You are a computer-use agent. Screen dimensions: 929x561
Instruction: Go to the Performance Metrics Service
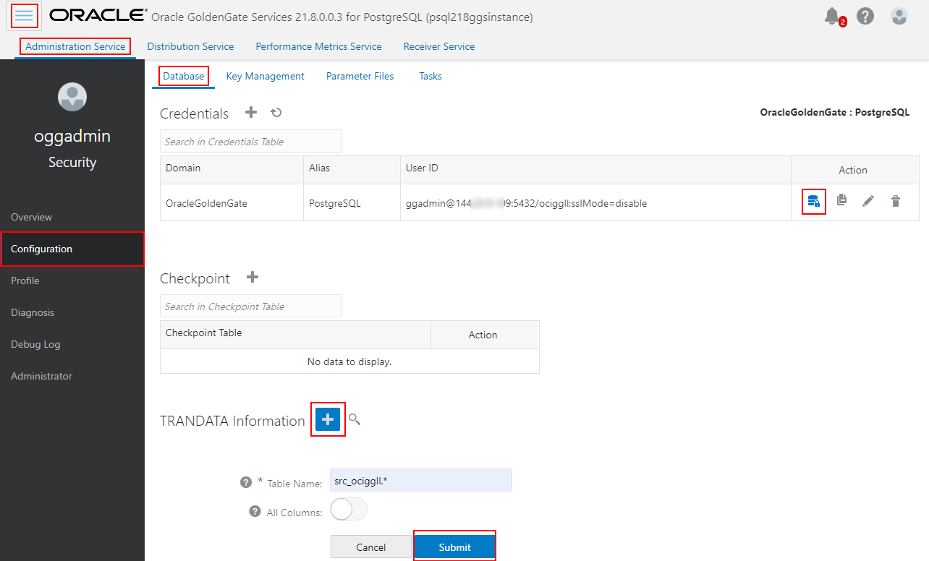318,46
